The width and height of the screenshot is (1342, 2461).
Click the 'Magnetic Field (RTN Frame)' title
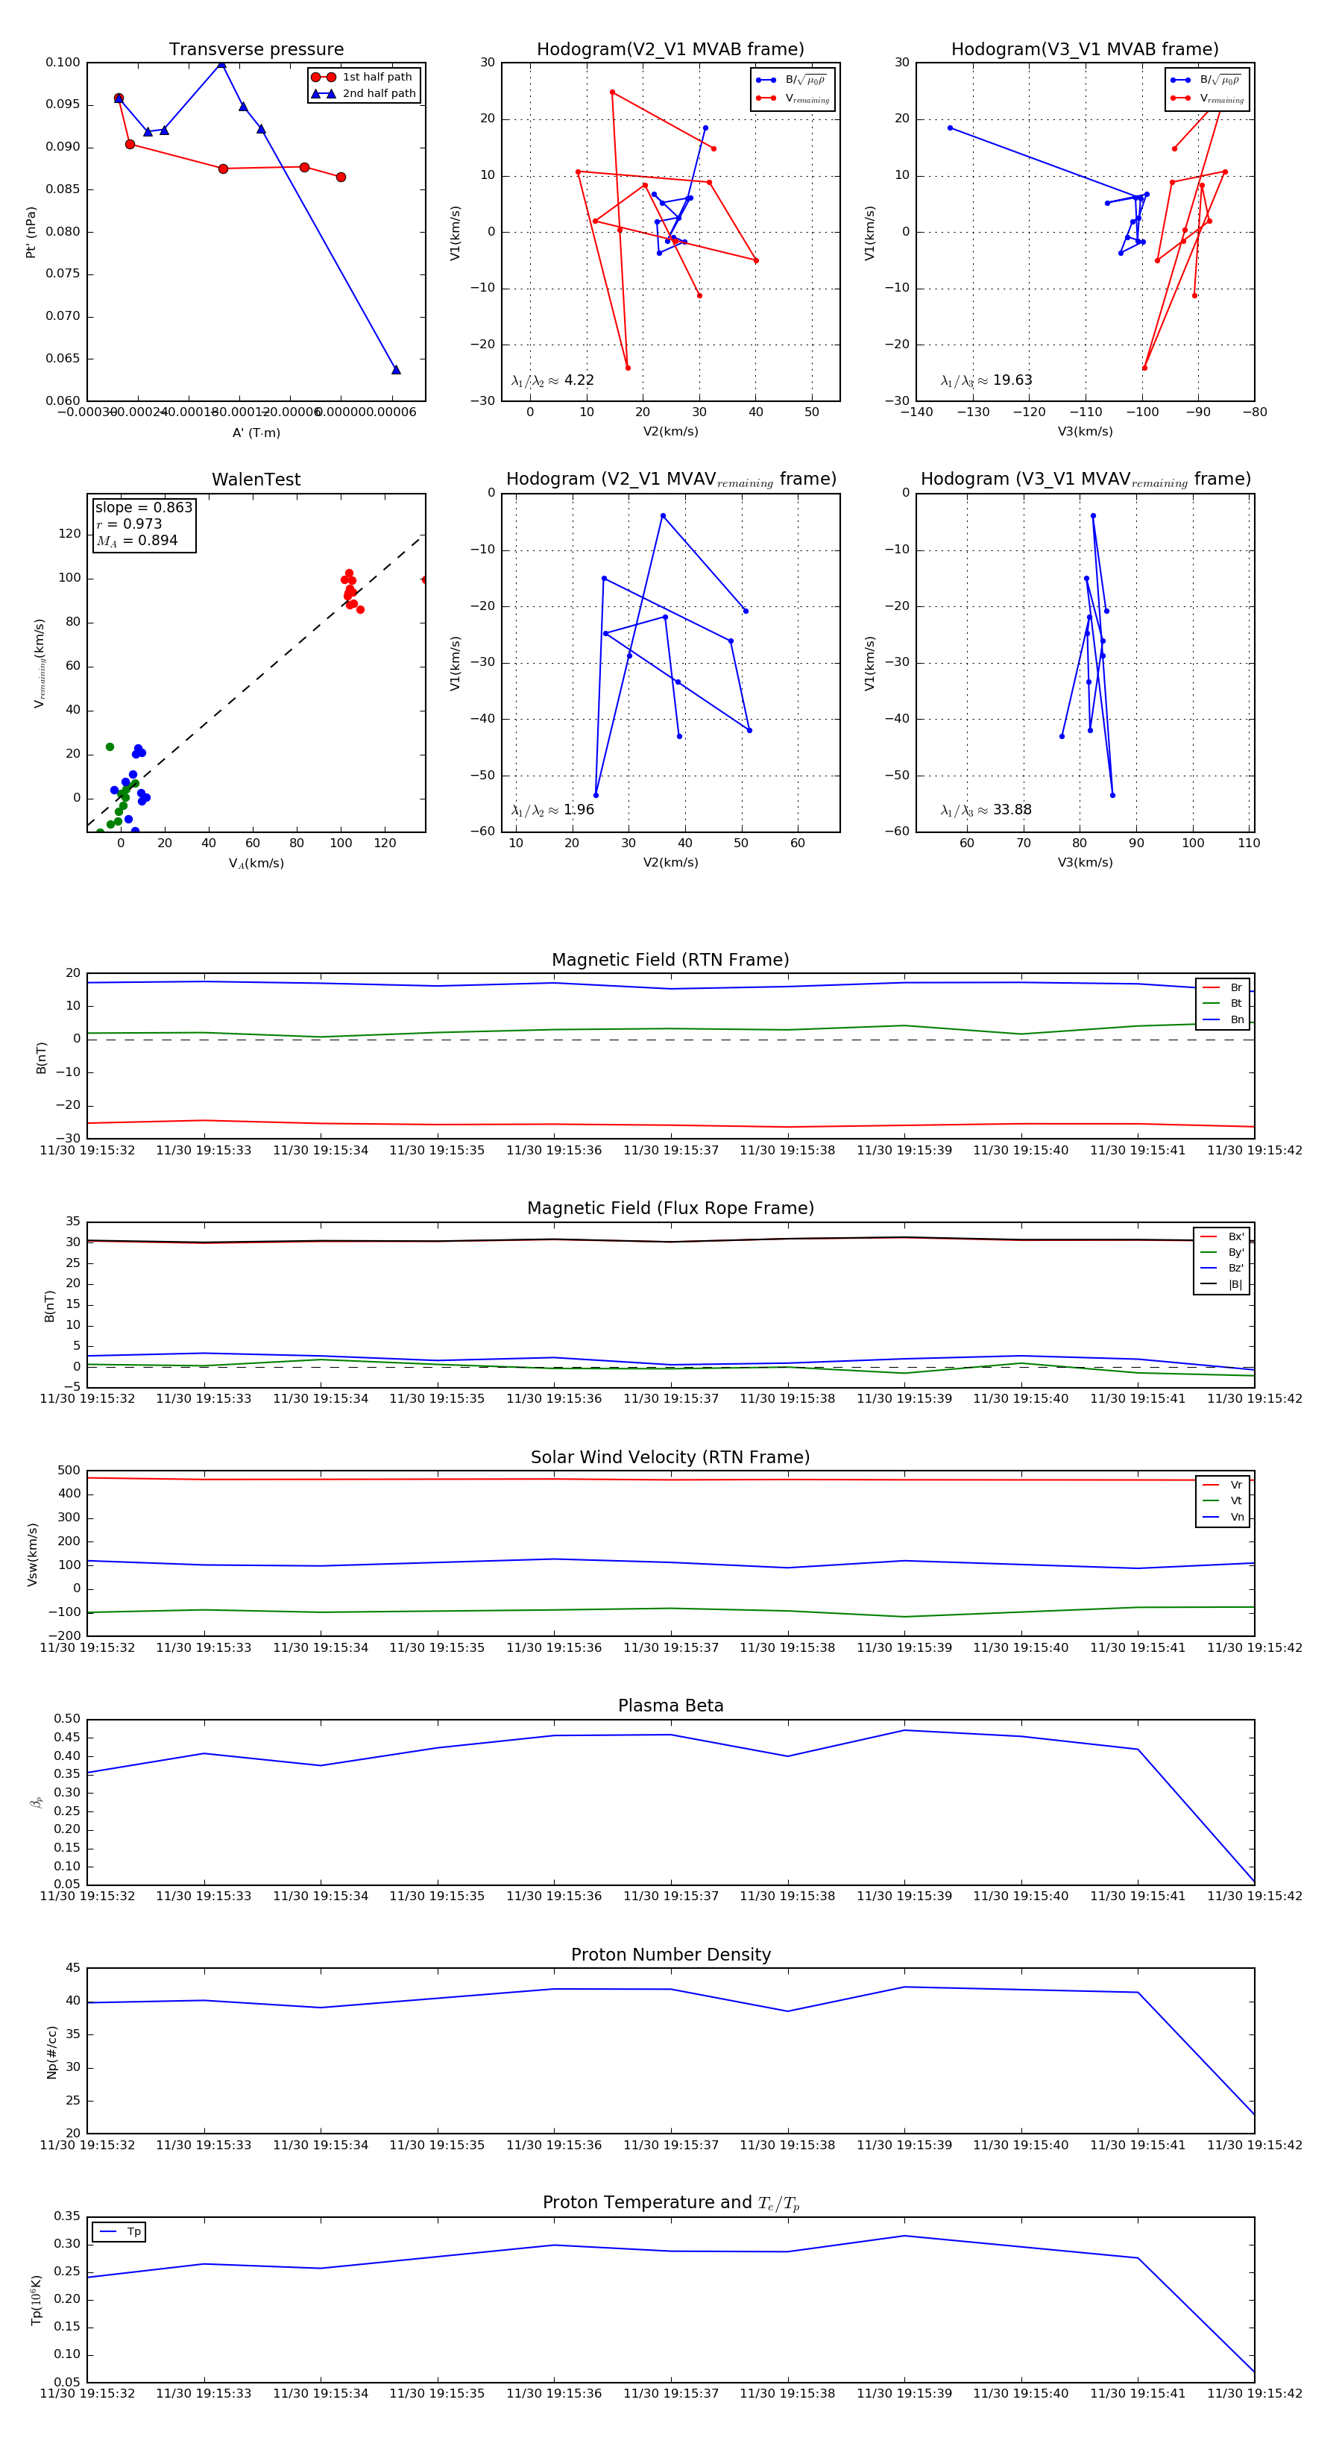(x=670, y=960)
